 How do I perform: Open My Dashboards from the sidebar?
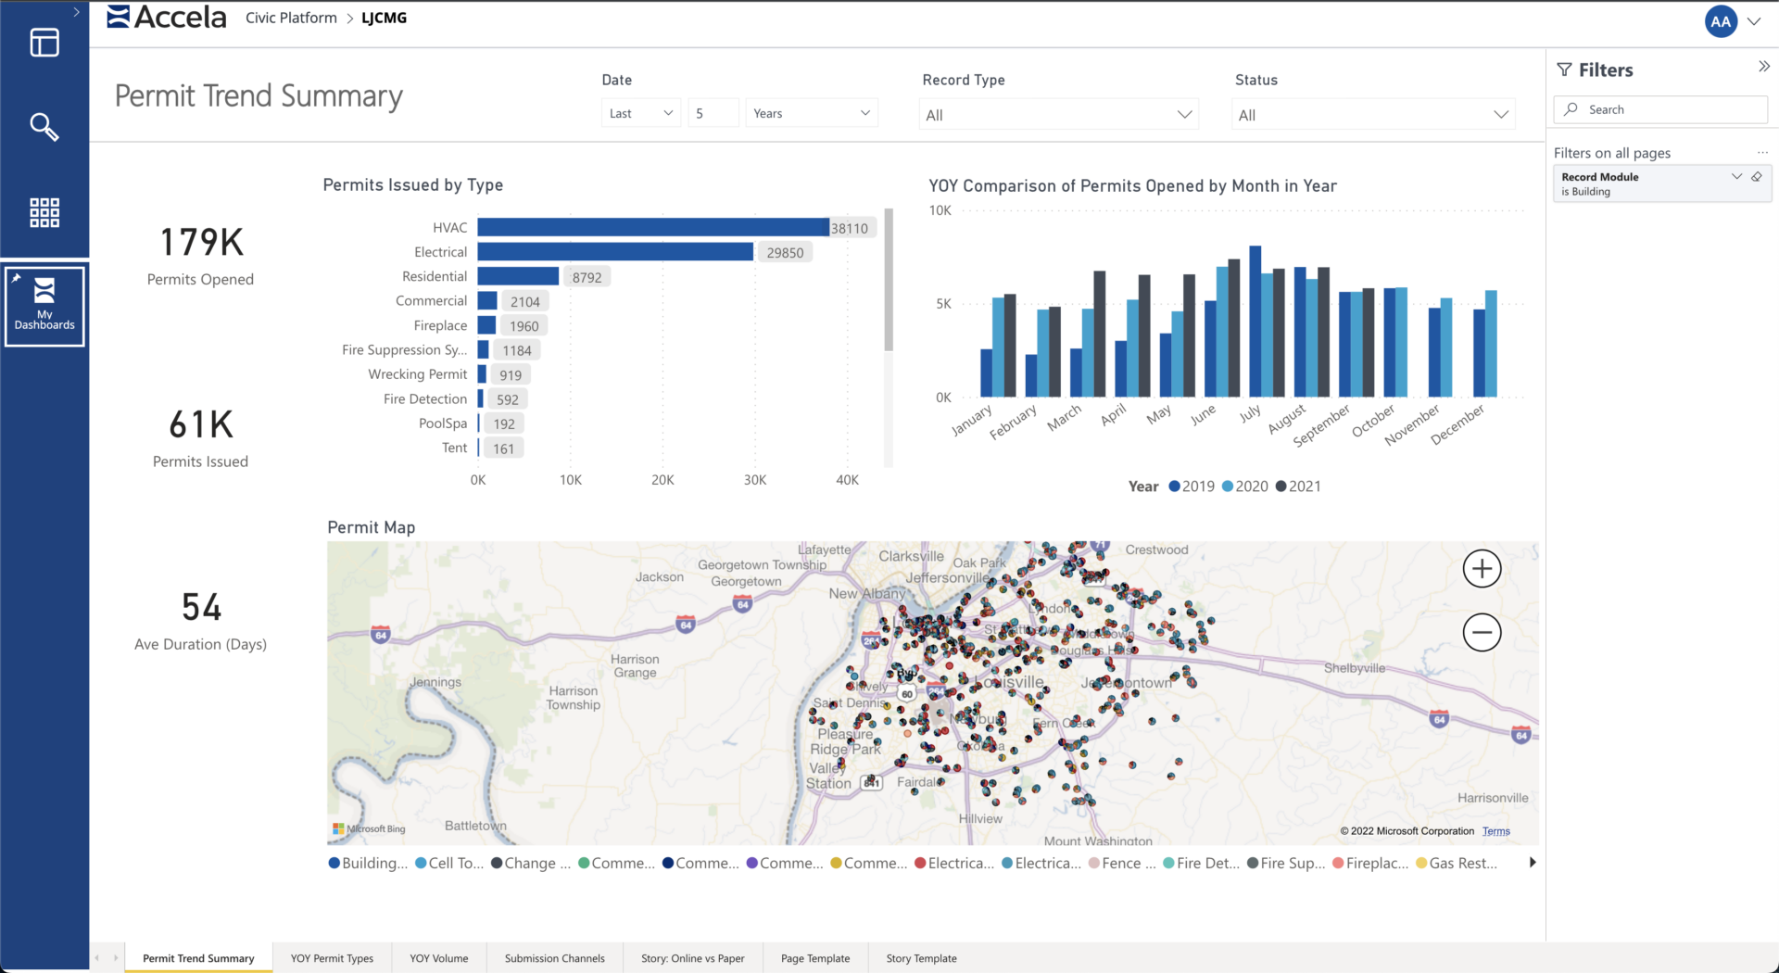[x=44, y=306]
